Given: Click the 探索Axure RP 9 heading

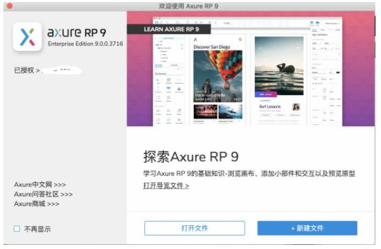Looking at the screenshot, I should pos(190,157).
